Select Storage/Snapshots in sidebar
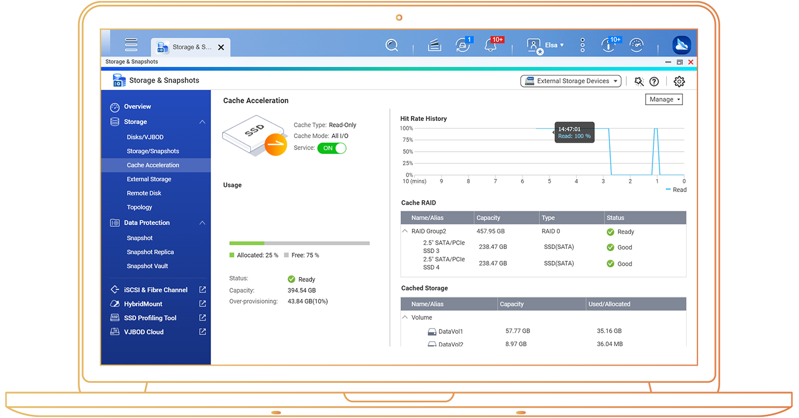The width and height of the screenshot is (799, 418). pyautogui.click(x=153, y=151)
